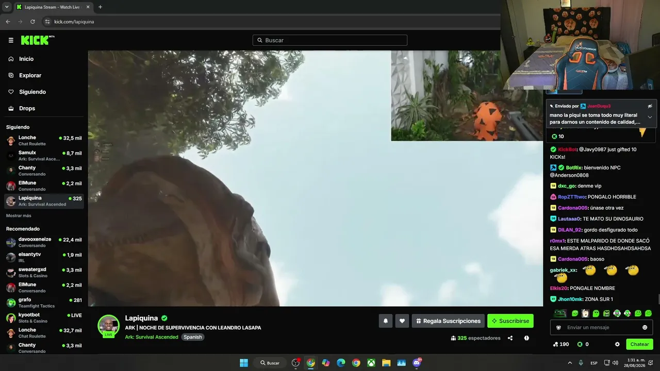Click JuanDuqu3 username in pinned message
The height and width of the screenshot is (371, 660).
coord(599,106)
